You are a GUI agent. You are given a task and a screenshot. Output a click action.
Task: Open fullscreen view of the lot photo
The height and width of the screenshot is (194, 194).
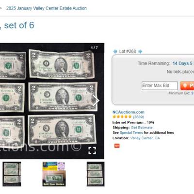click(x=92, y=150)
